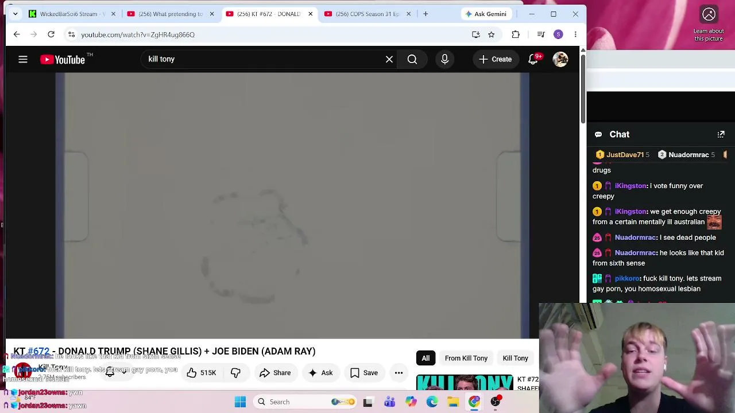Reload the current Chrome page
Screen dimensions: 735x413
(x=51, y=34)
